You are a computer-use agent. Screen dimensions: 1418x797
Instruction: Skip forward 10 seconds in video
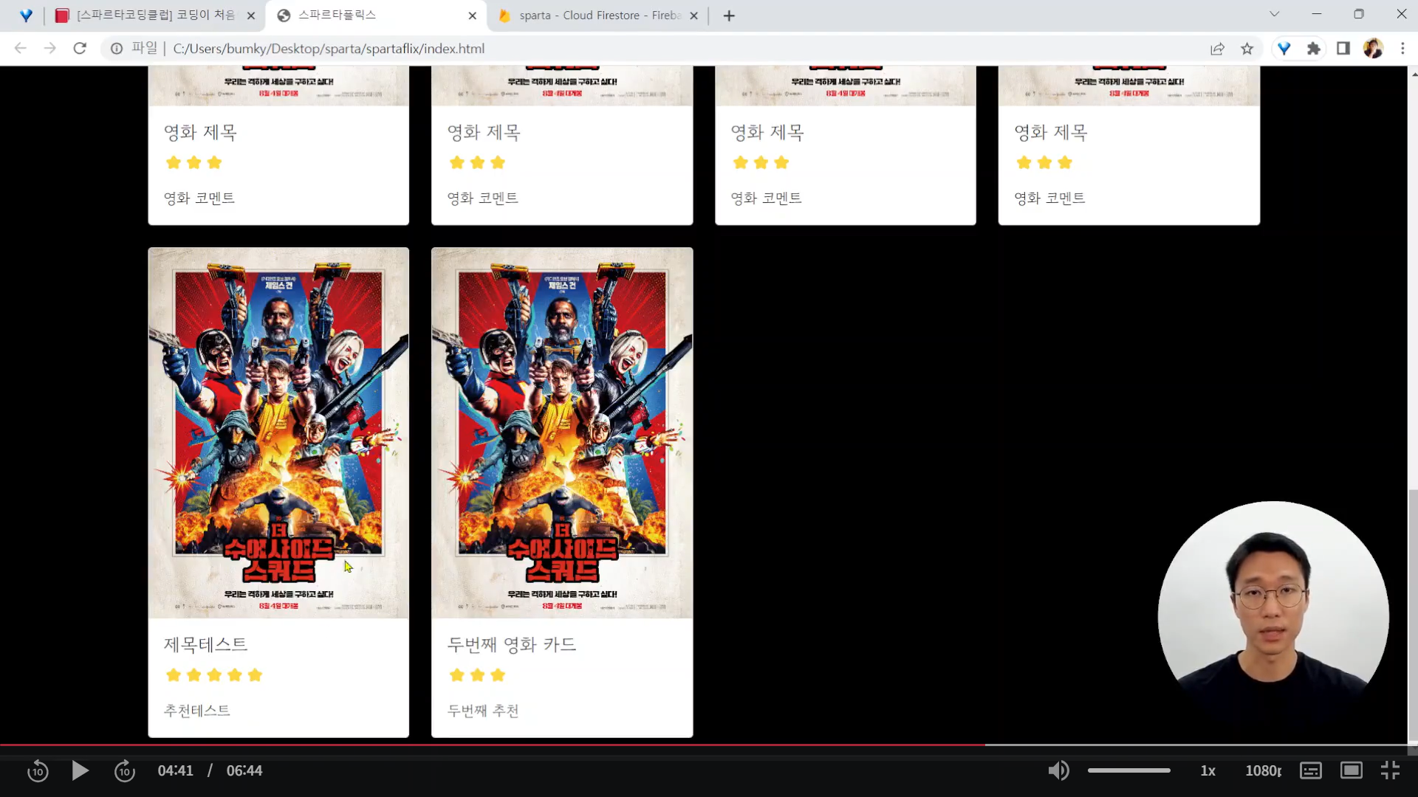point(125,771)
